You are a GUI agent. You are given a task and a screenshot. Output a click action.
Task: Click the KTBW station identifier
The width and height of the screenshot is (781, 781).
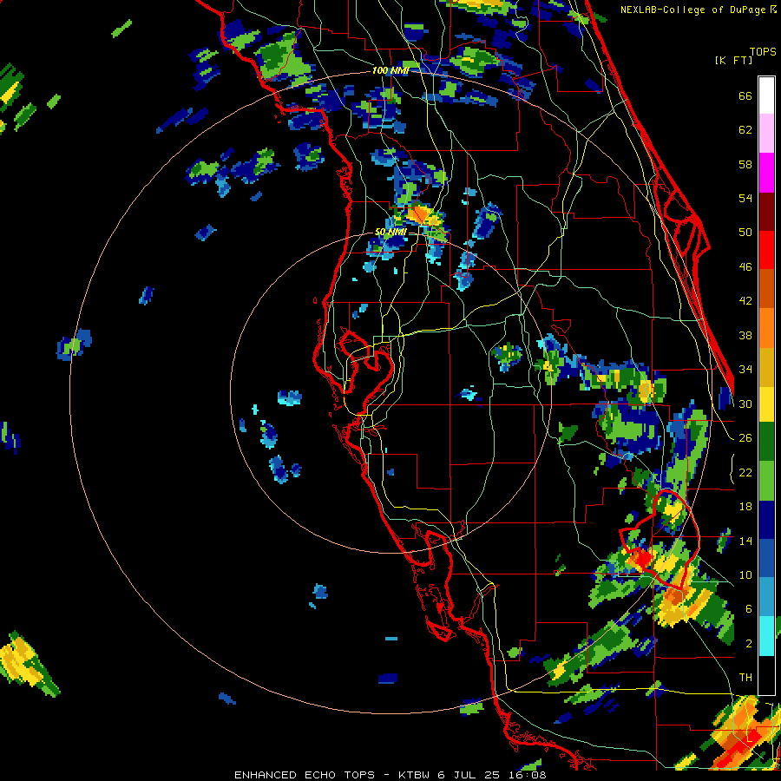416,775
